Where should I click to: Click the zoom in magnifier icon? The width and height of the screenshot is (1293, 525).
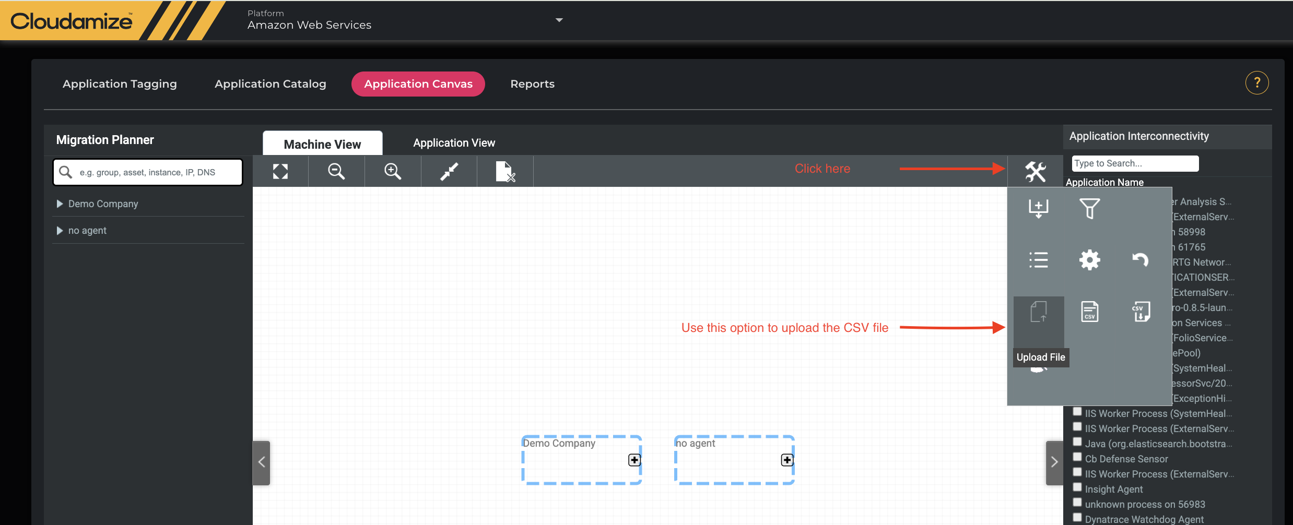click(x=392, y=171)
